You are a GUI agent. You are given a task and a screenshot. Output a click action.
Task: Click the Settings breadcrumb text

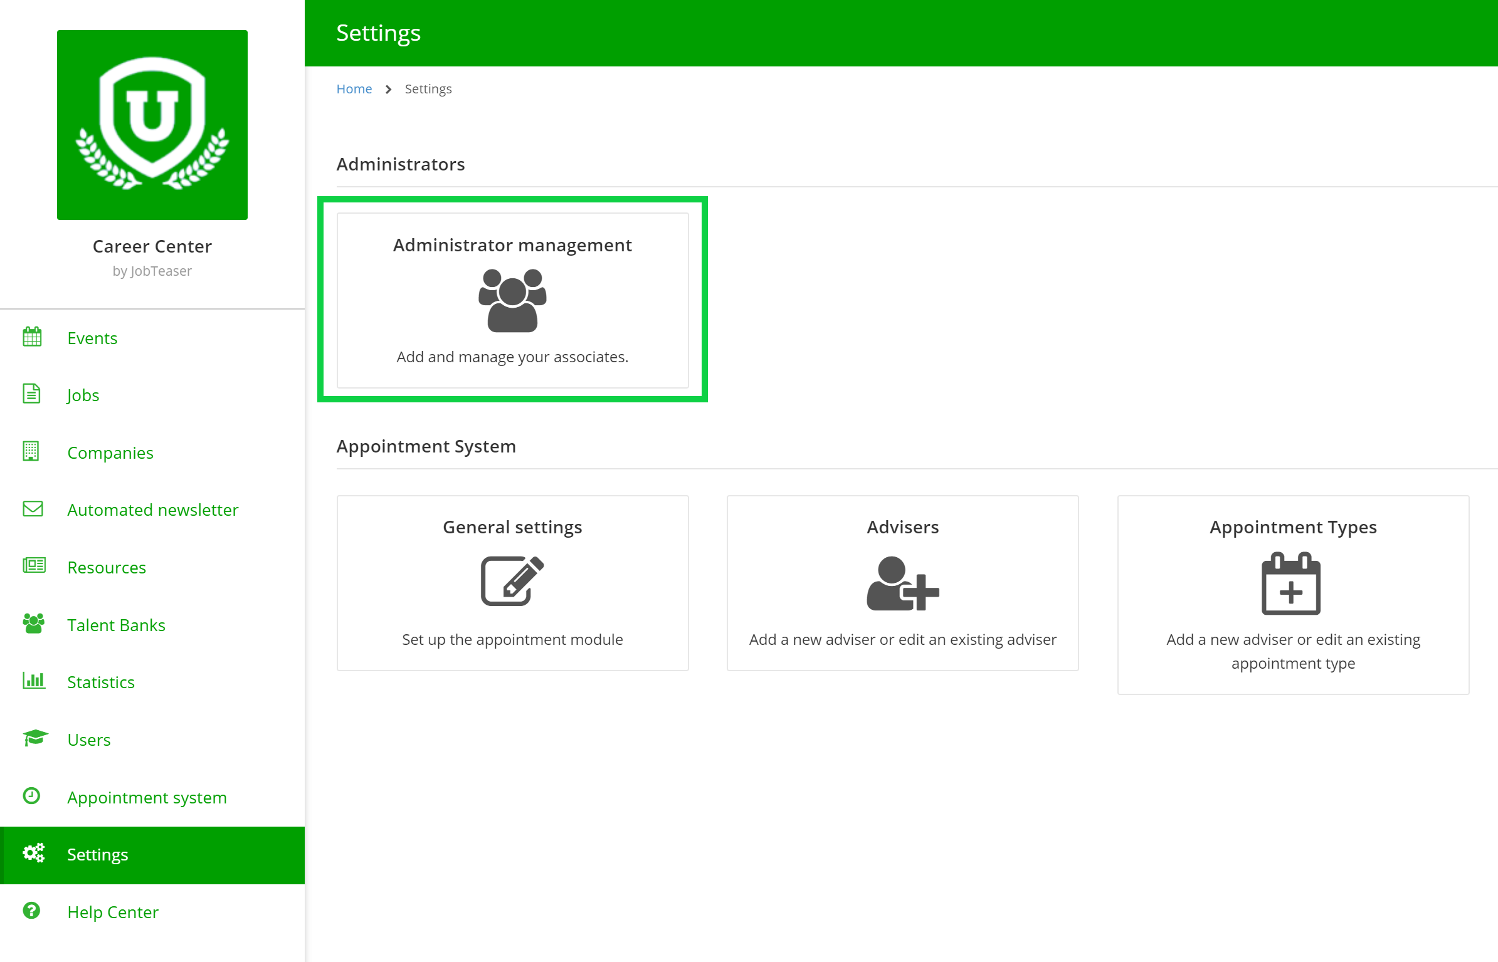tap(428, 90)
